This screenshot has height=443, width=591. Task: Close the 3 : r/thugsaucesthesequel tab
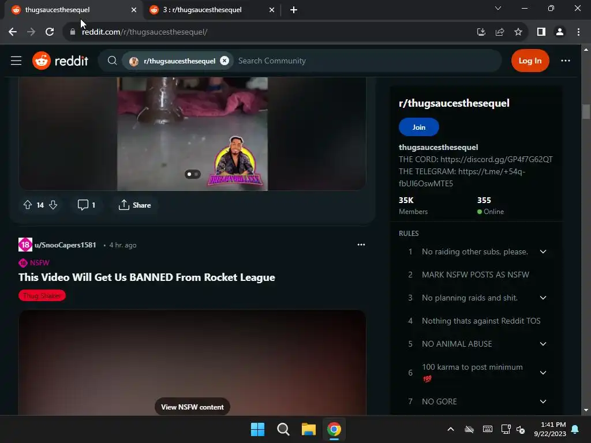(272, 10)
